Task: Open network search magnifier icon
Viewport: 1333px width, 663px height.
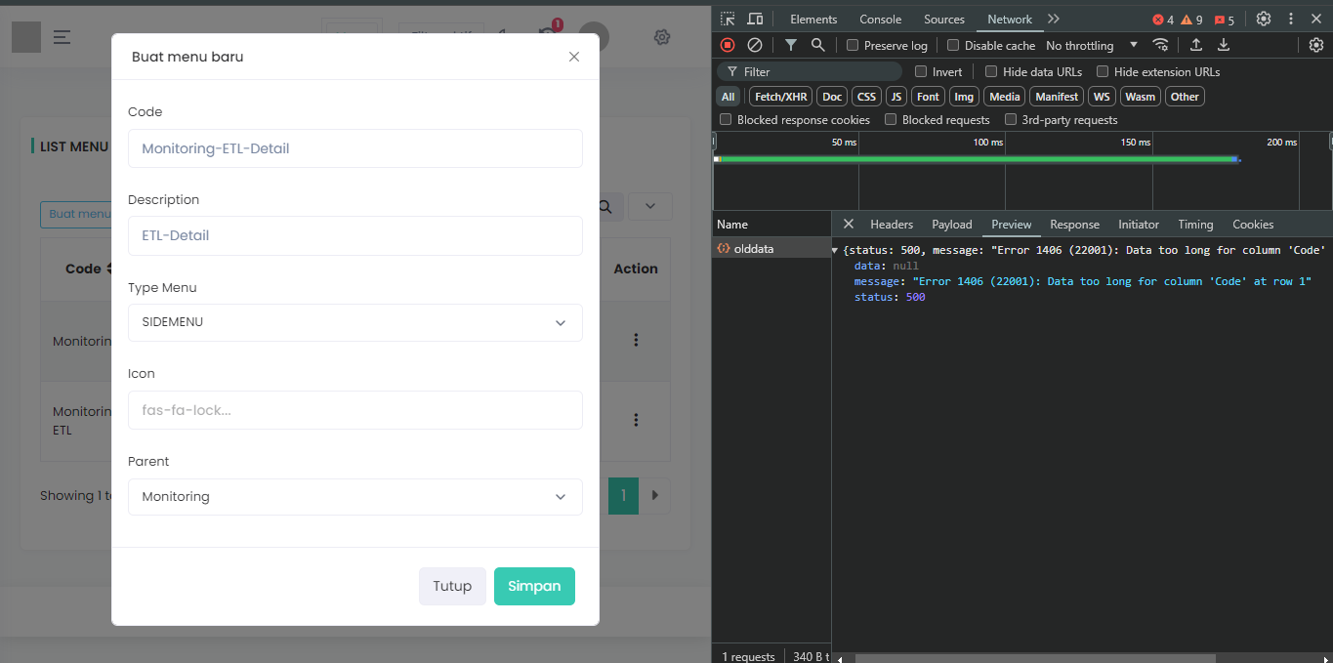Action: (x=818, y=45)
